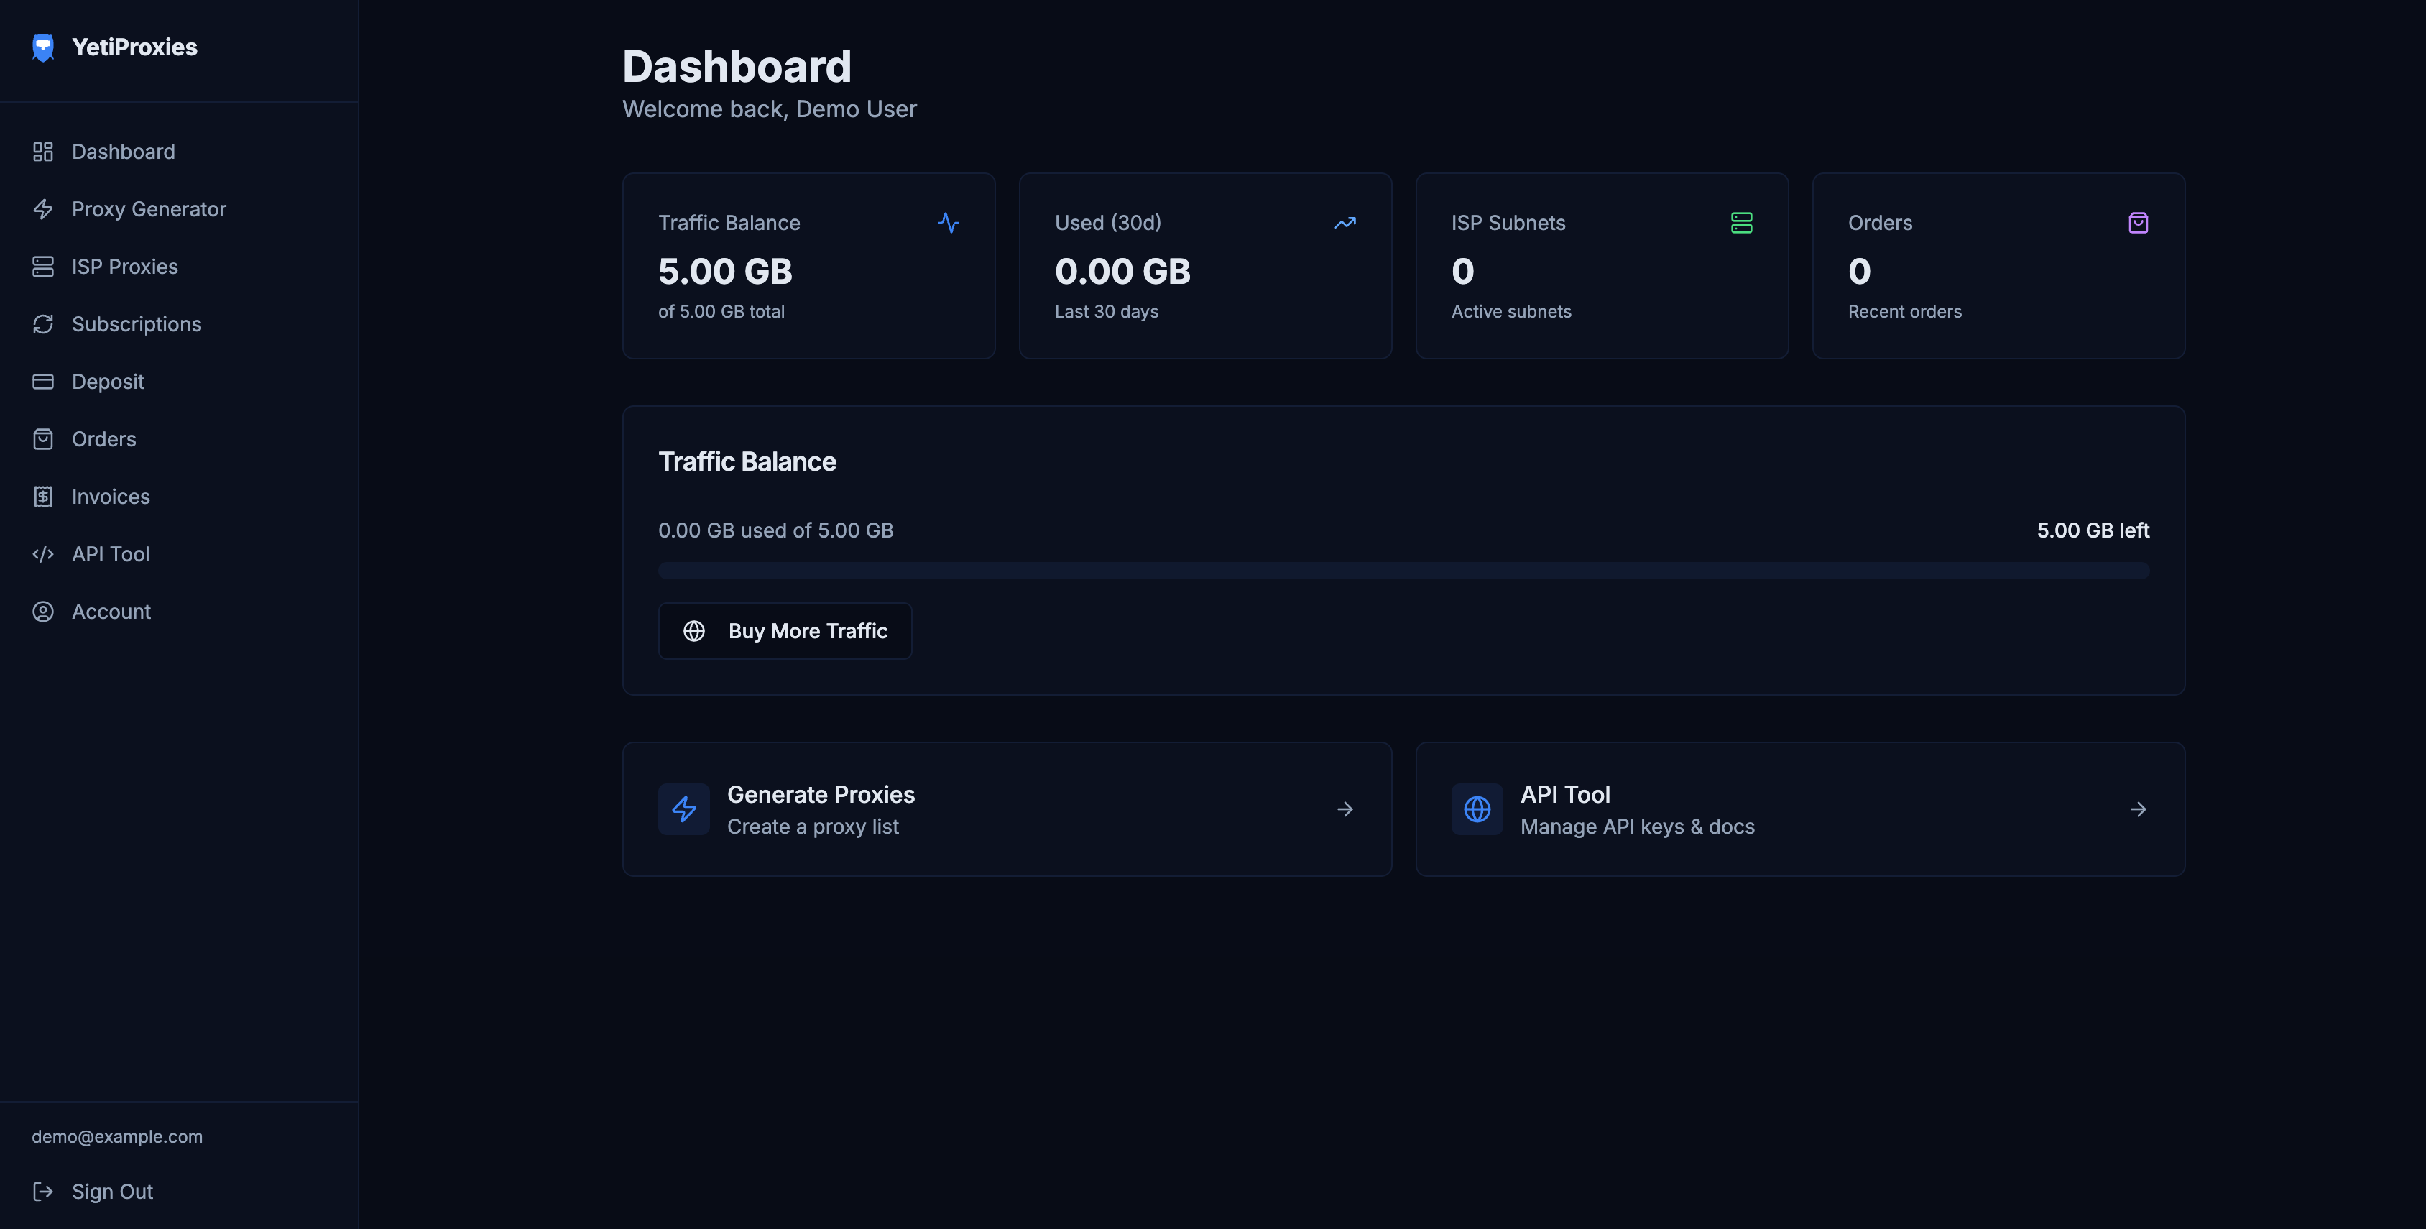Open the API Tool card title
The width and height of the screenshot is (2426, 1229).
tap(1565, 795)
